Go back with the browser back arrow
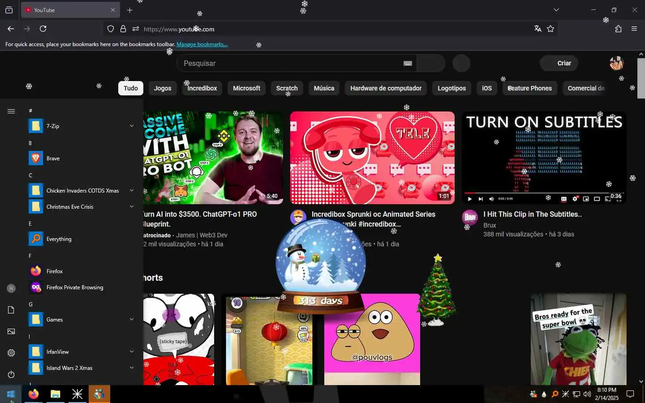The width and height of the screenshot is (645, 403). (x=11, y=29)
